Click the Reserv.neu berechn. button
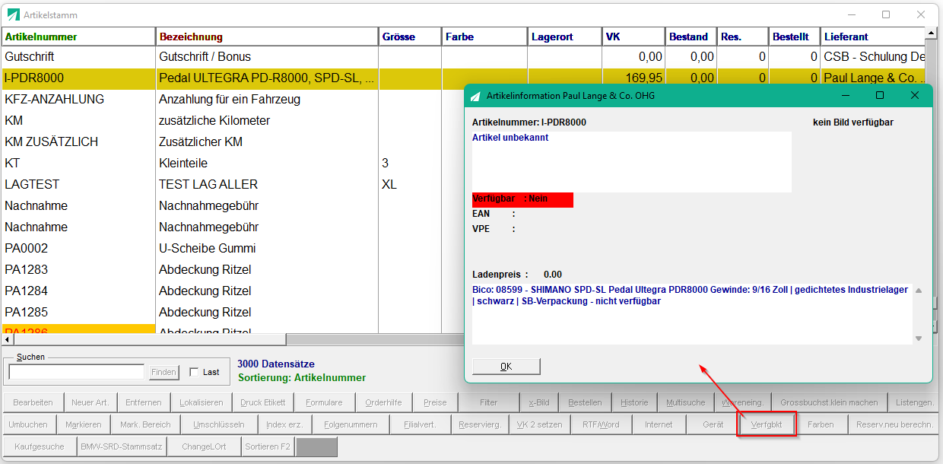 click(x=894, y=424)
